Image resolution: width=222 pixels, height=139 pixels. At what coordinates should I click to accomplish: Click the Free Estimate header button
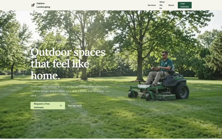185,5
